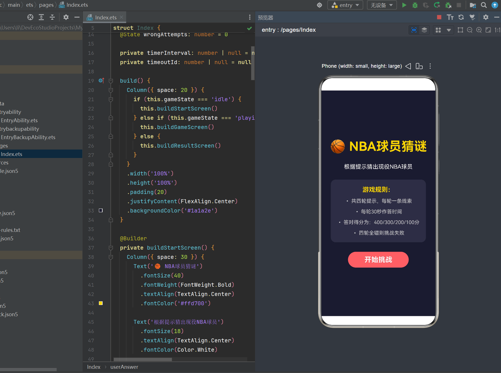Click the preview frame crop icon
Viewport: 501px width, 373px height.
460,30
